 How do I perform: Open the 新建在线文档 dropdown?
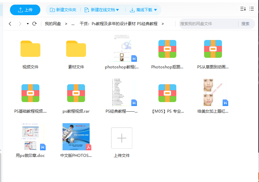[x=102, y=10]
